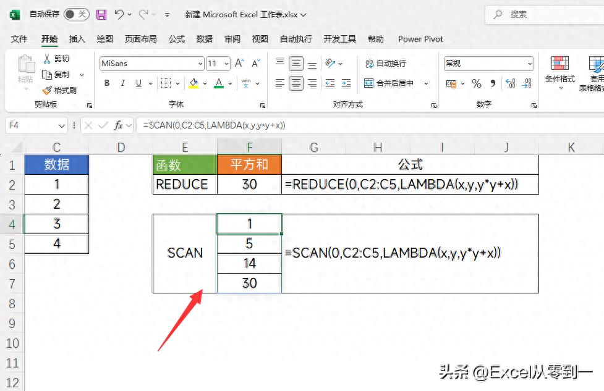The image size is (604, 391).
Task: Open alignment settings dialog launcher
Action: tap(434, 105)
